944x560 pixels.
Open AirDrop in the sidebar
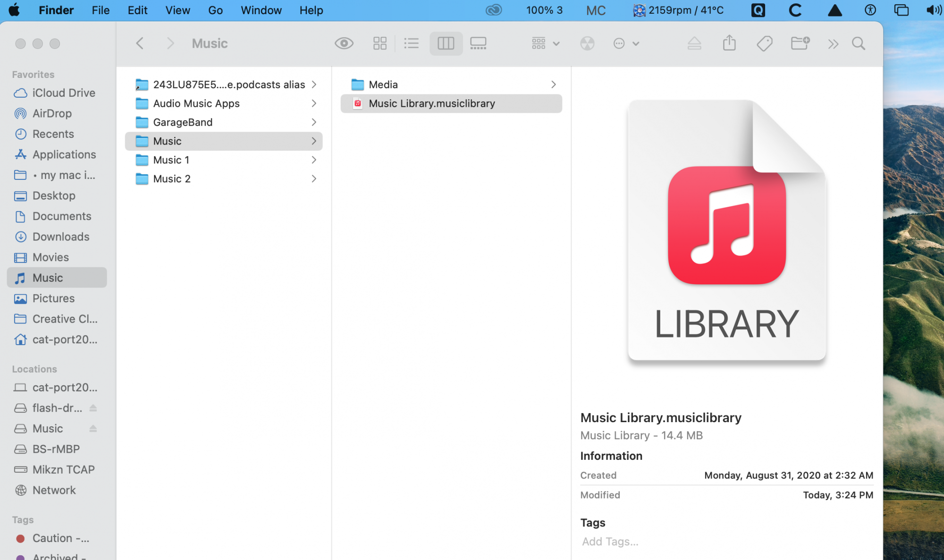click(x=57, y=113)
